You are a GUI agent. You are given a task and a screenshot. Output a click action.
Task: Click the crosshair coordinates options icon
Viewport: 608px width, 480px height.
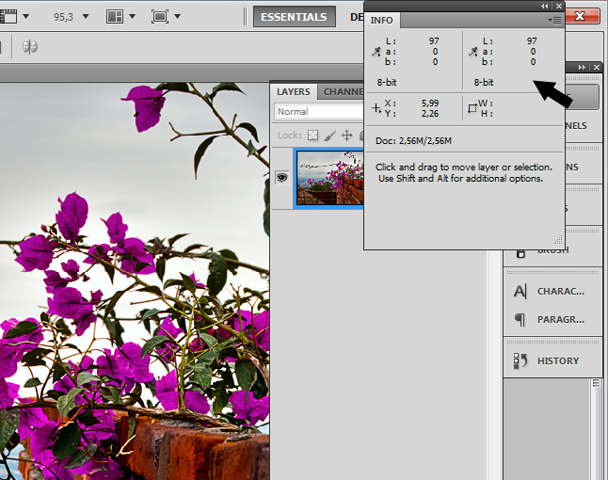tap(376, 108)
